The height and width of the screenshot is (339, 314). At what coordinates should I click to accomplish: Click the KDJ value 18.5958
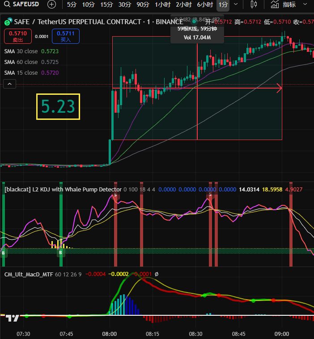click(272, 190)
